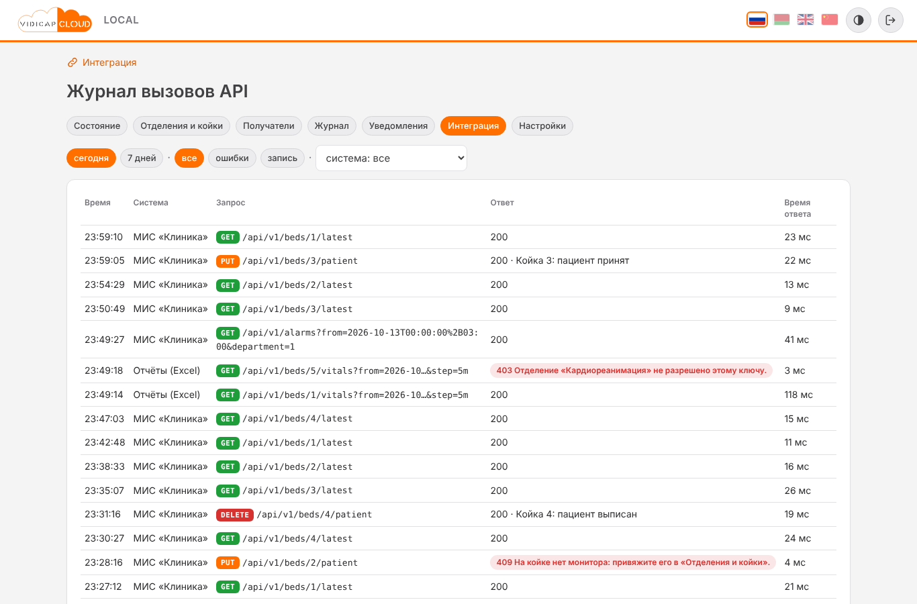Open the Настройки tab
Viewport: 917px width, 604px height.
[x=542, y=126]
